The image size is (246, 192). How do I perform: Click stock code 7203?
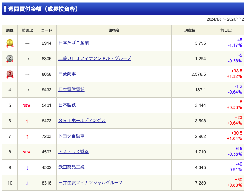coord(47,136)
